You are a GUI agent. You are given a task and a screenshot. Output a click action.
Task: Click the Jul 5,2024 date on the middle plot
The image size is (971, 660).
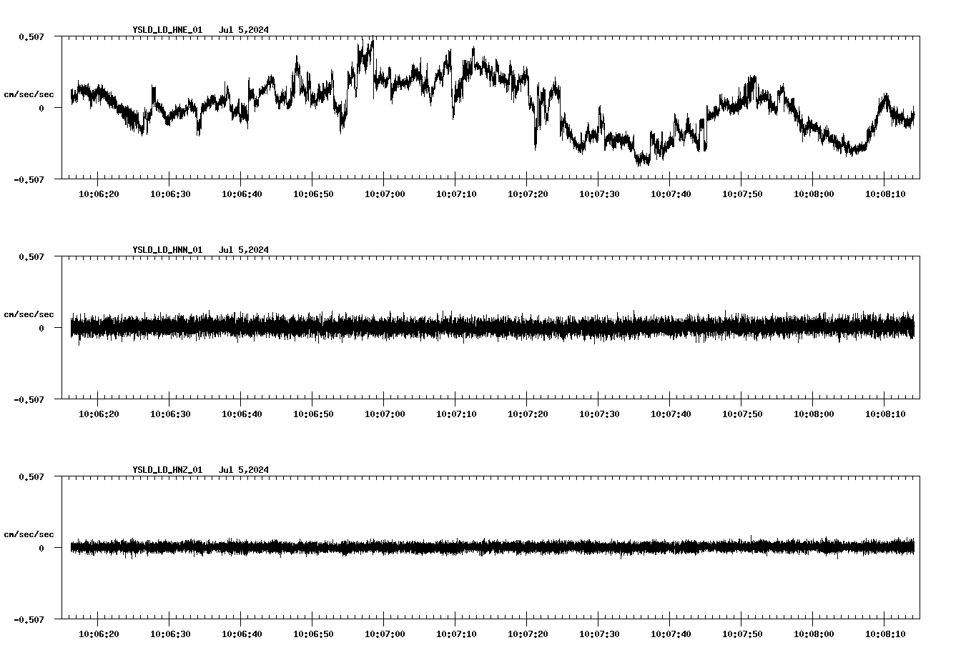click(x=245, y=250)
